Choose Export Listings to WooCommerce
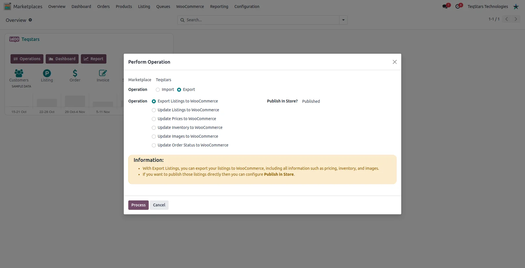Viewport: 525px width, 268px height. 154,101
